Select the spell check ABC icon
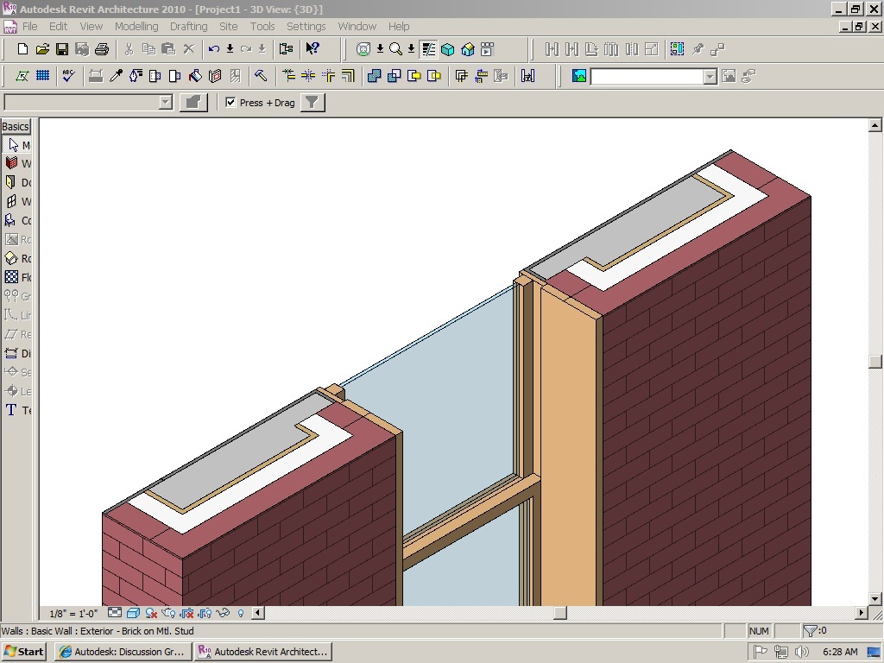 (67, 76)
